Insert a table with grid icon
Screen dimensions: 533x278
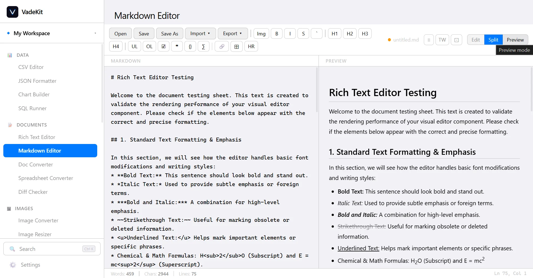pos(237,46)
